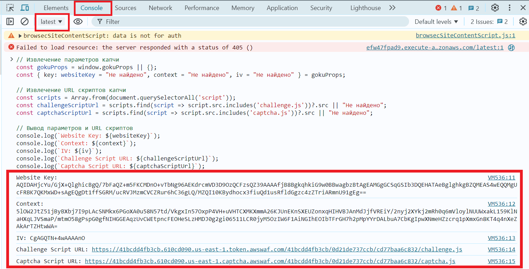Open the VM536:11 source link
The image size is (529, 269).
(x=501, y=178)
